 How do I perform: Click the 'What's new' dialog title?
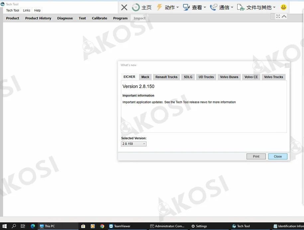click(128, 65)
